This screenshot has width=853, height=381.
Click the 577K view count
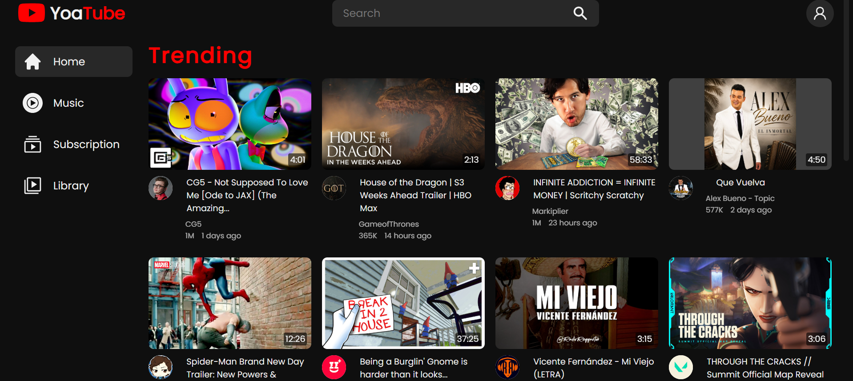pos(714,210)
